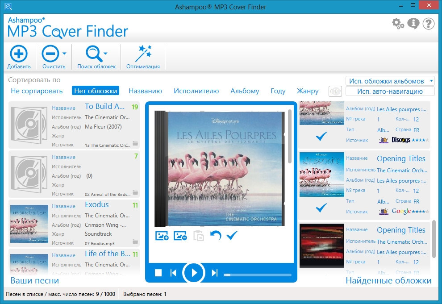Viewport: 442px width, 304px height.
Task: Expand the Поиск обложек dropdown arrow
Action: pos(105,53)
